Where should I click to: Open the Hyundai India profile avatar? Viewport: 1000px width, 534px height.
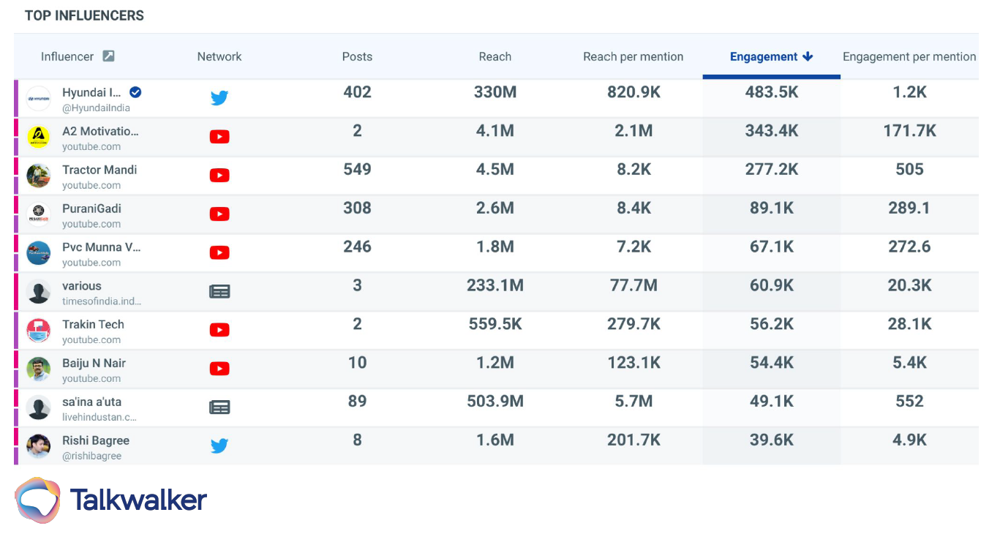39,99
